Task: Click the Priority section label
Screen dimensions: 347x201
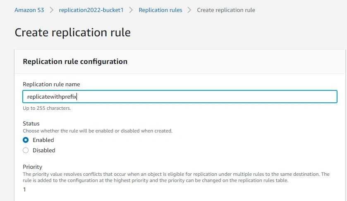Action: tap(32, 167)
